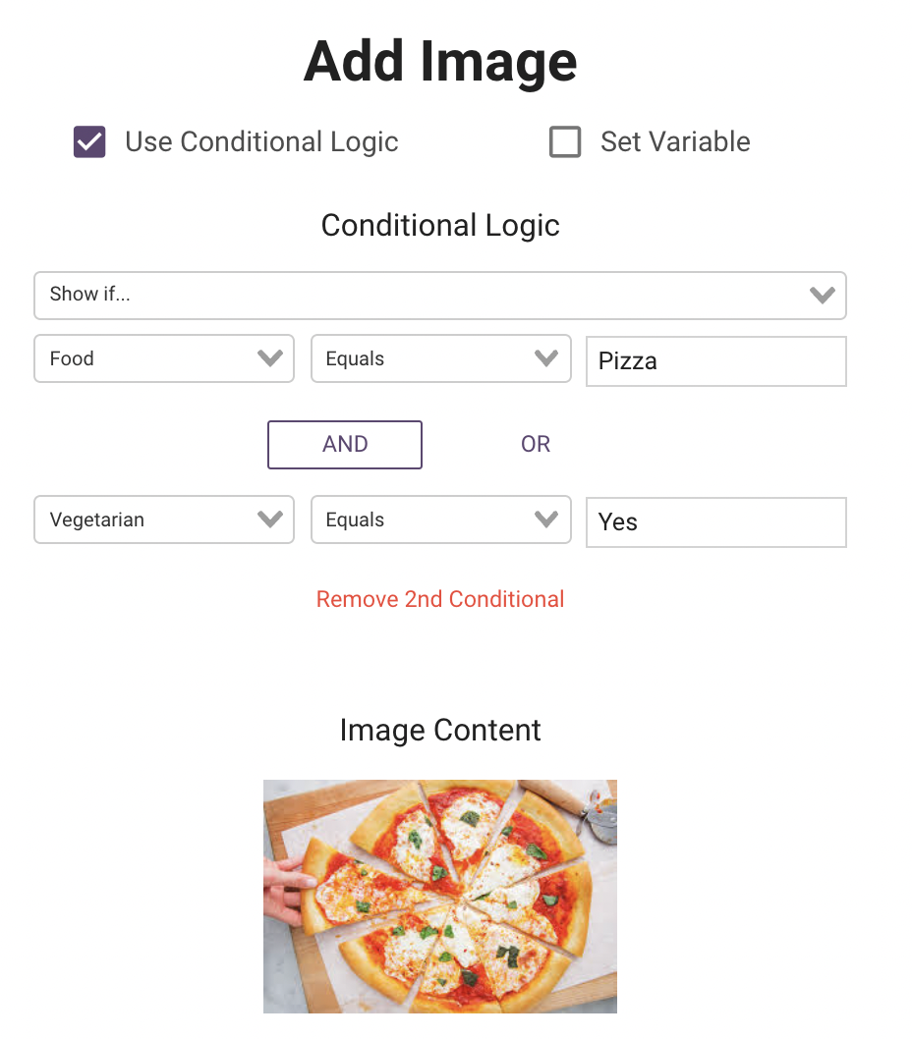Uncheck the Use Conditional Logic checkbox
This screenshot has width=912, height=1039.
[x=89, y=142]
